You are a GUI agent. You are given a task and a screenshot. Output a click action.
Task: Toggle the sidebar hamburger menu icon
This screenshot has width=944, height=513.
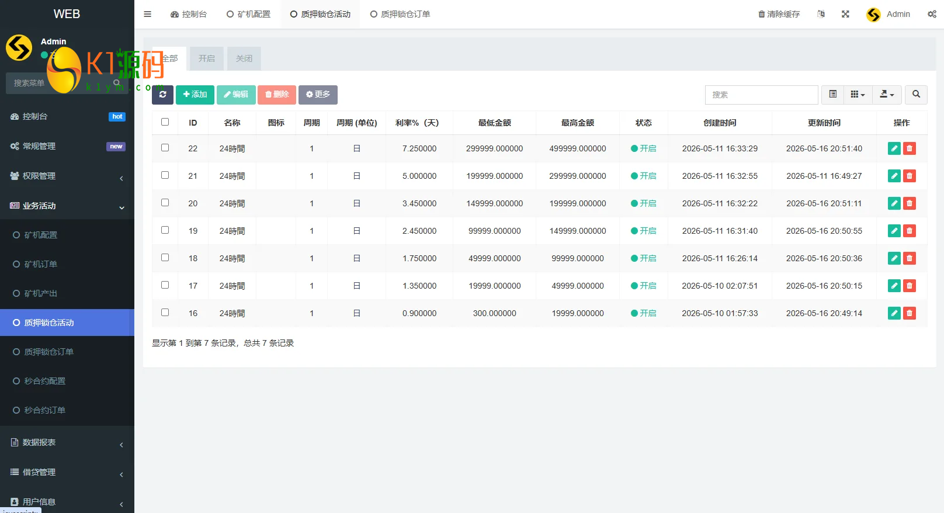[147, 14]
